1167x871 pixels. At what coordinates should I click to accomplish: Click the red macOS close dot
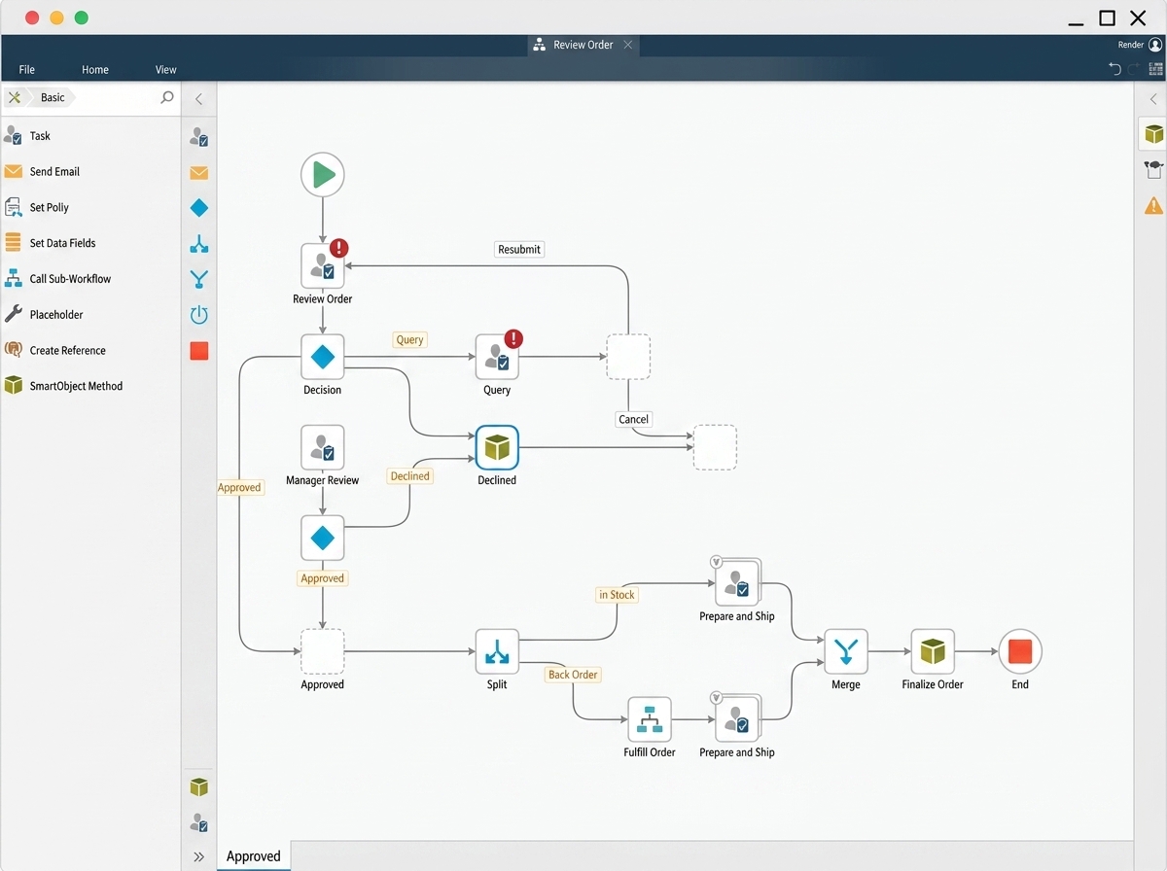tap(31, 17)
